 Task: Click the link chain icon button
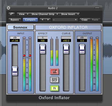tap(12, 14)
